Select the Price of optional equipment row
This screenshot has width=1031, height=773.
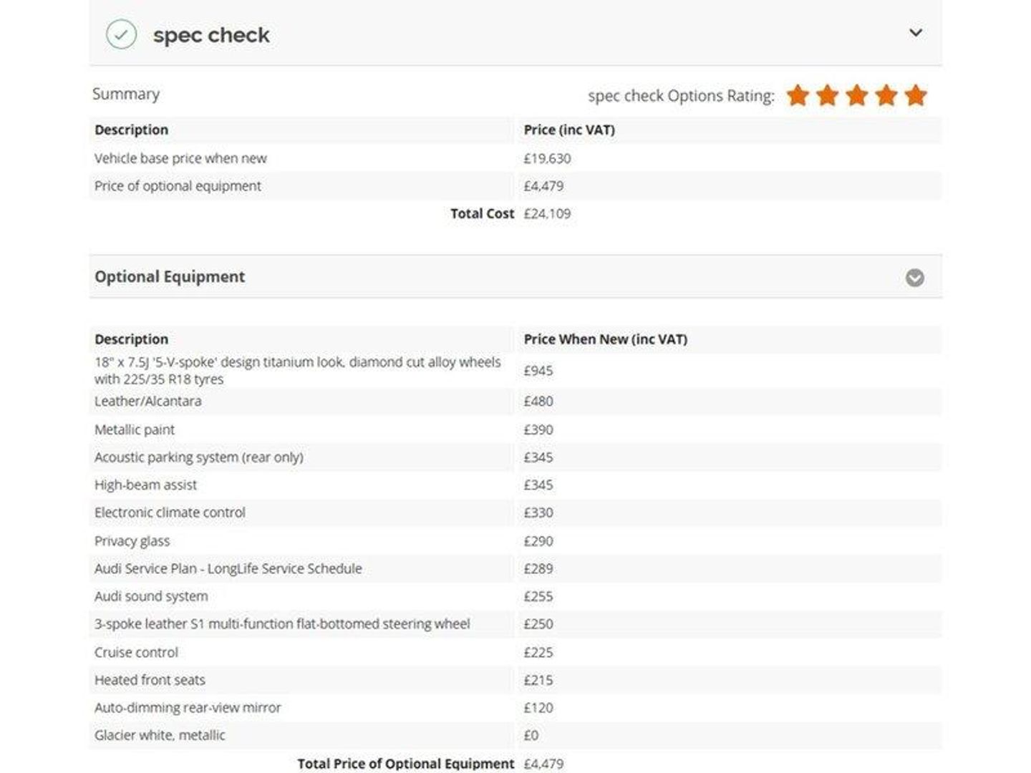tap(515, 186)
